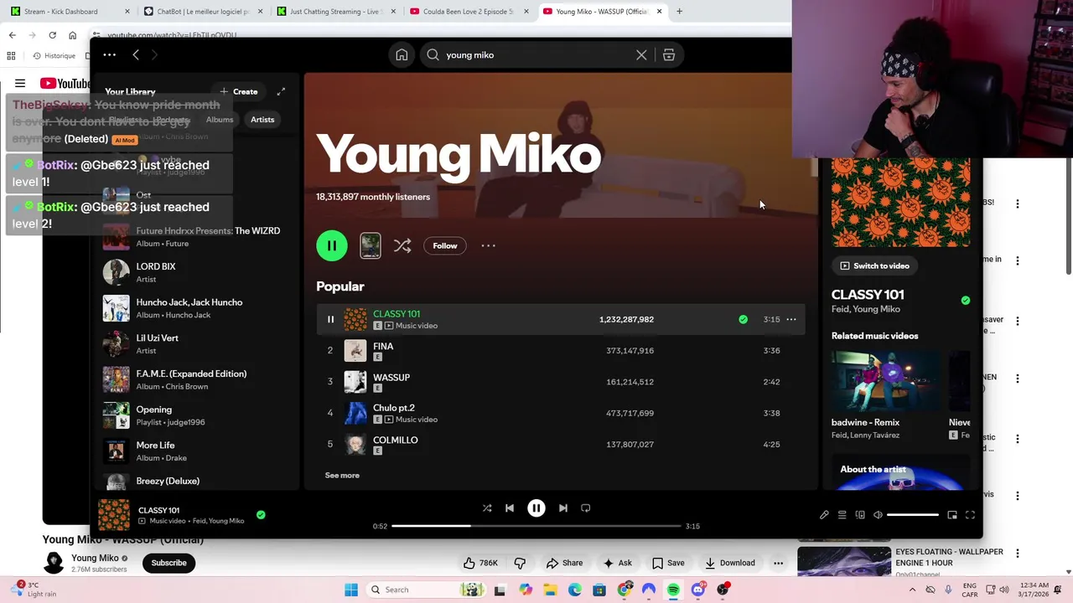Open the lyrics microphone icon
Image resolution: width=1073 pixels, height=603 pixels.
point(824,515)
